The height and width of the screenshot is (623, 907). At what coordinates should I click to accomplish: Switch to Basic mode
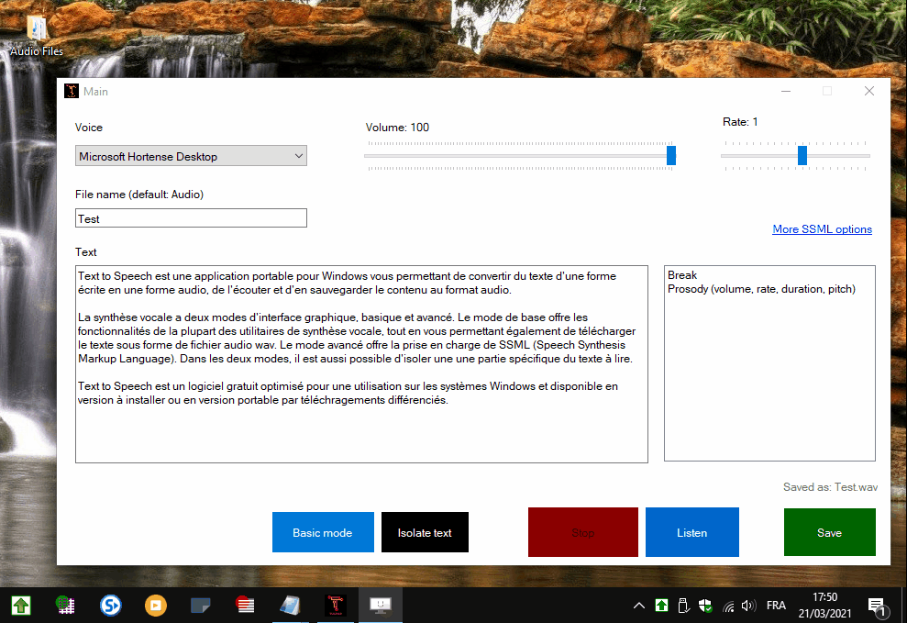[x=323, y=532]
